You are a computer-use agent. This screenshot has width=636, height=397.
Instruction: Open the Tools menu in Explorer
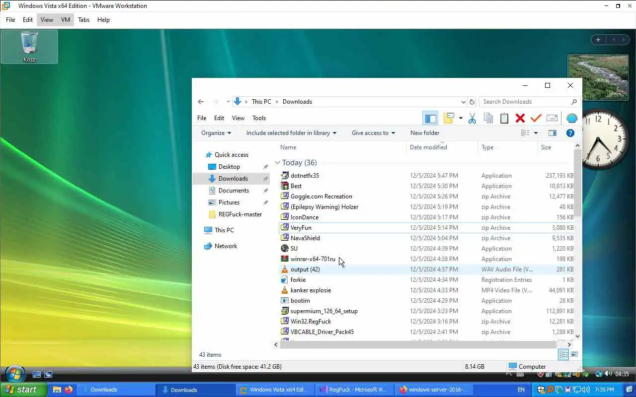[x=259, y=118]
